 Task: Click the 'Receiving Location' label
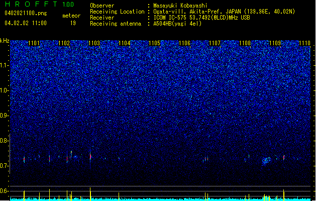pos(117,12)
